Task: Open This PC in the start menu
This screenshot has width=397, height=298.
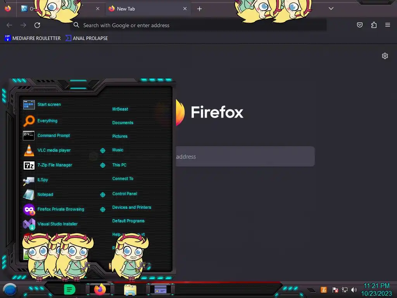Action: point(119,165)
